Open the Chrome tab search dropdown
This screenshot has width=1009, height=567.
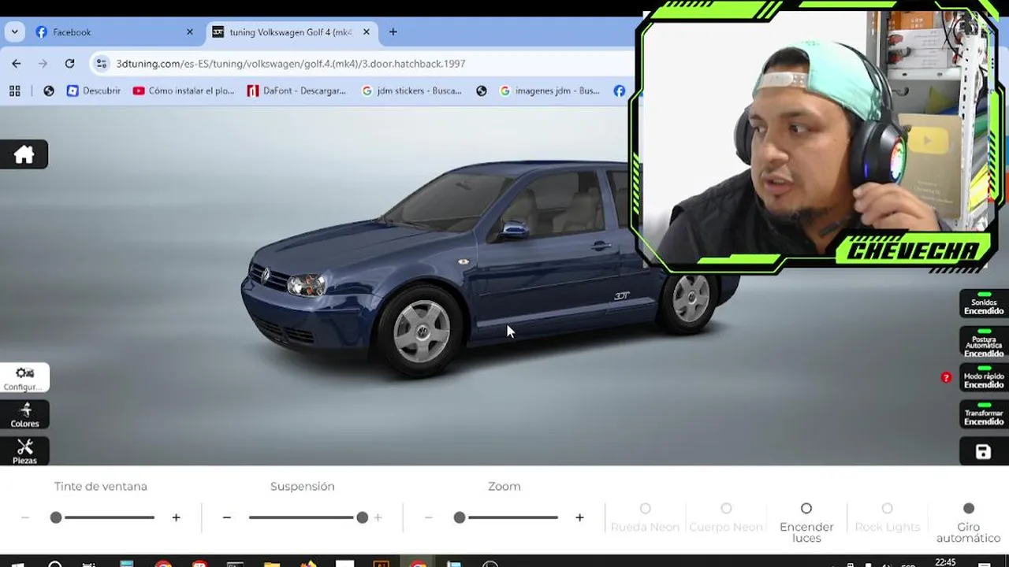pos(14,32)
